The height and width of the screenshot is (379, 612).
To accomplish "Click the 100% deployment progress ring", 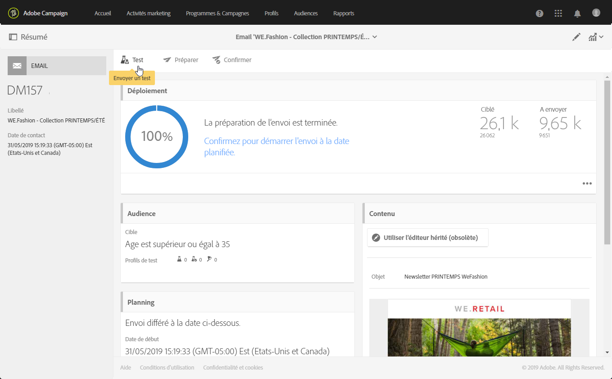I will 157,137.
